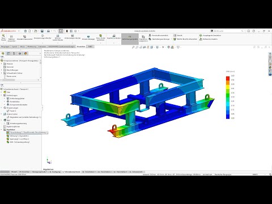
Task: Open the Schalen-Manager
Action: [x=88, y=37]
